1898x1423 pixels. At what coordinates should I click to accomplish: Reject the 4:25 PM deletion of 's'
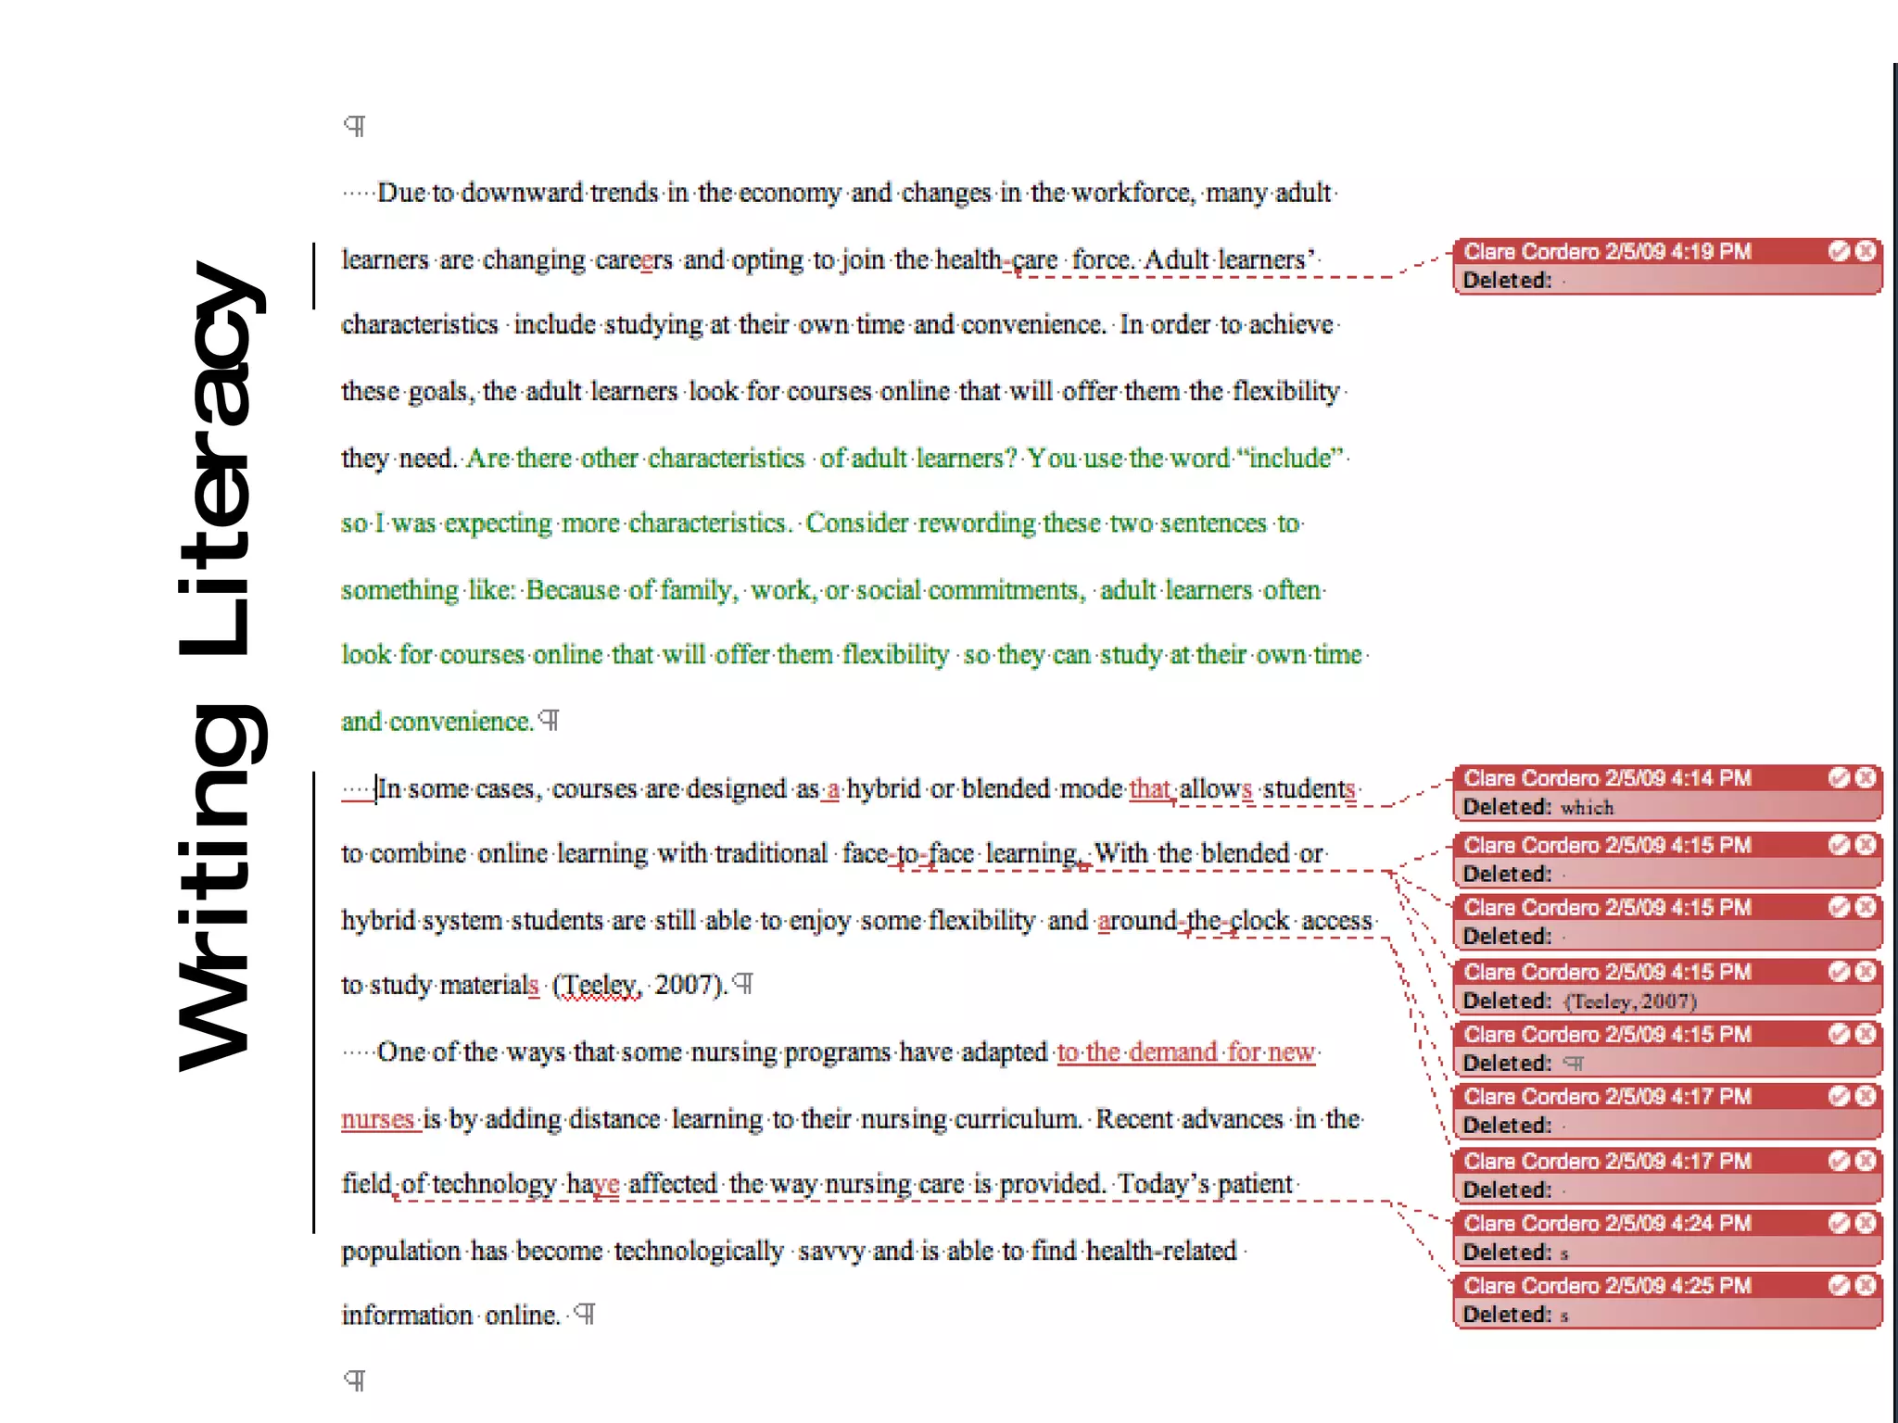tap(1866, 1285)
